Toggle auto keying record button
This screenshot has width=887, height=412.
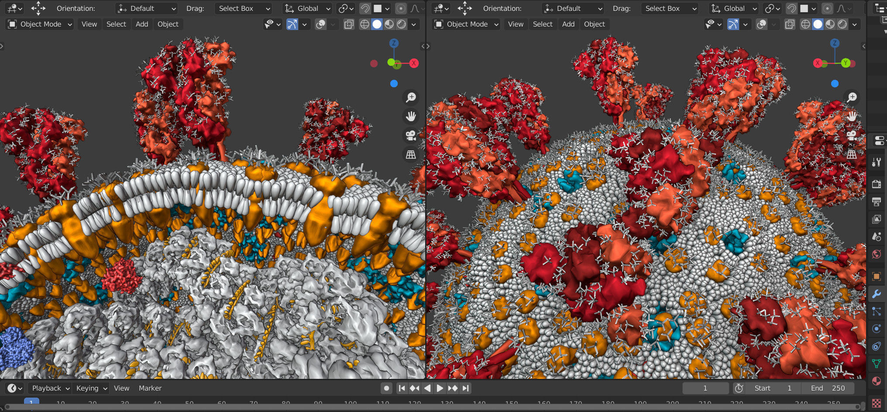coord(386,388)
